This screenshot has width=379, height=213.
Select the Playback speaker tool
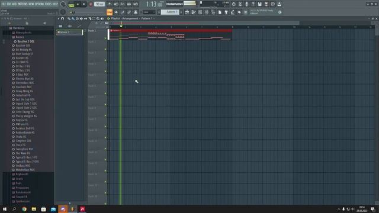[102, 18]
